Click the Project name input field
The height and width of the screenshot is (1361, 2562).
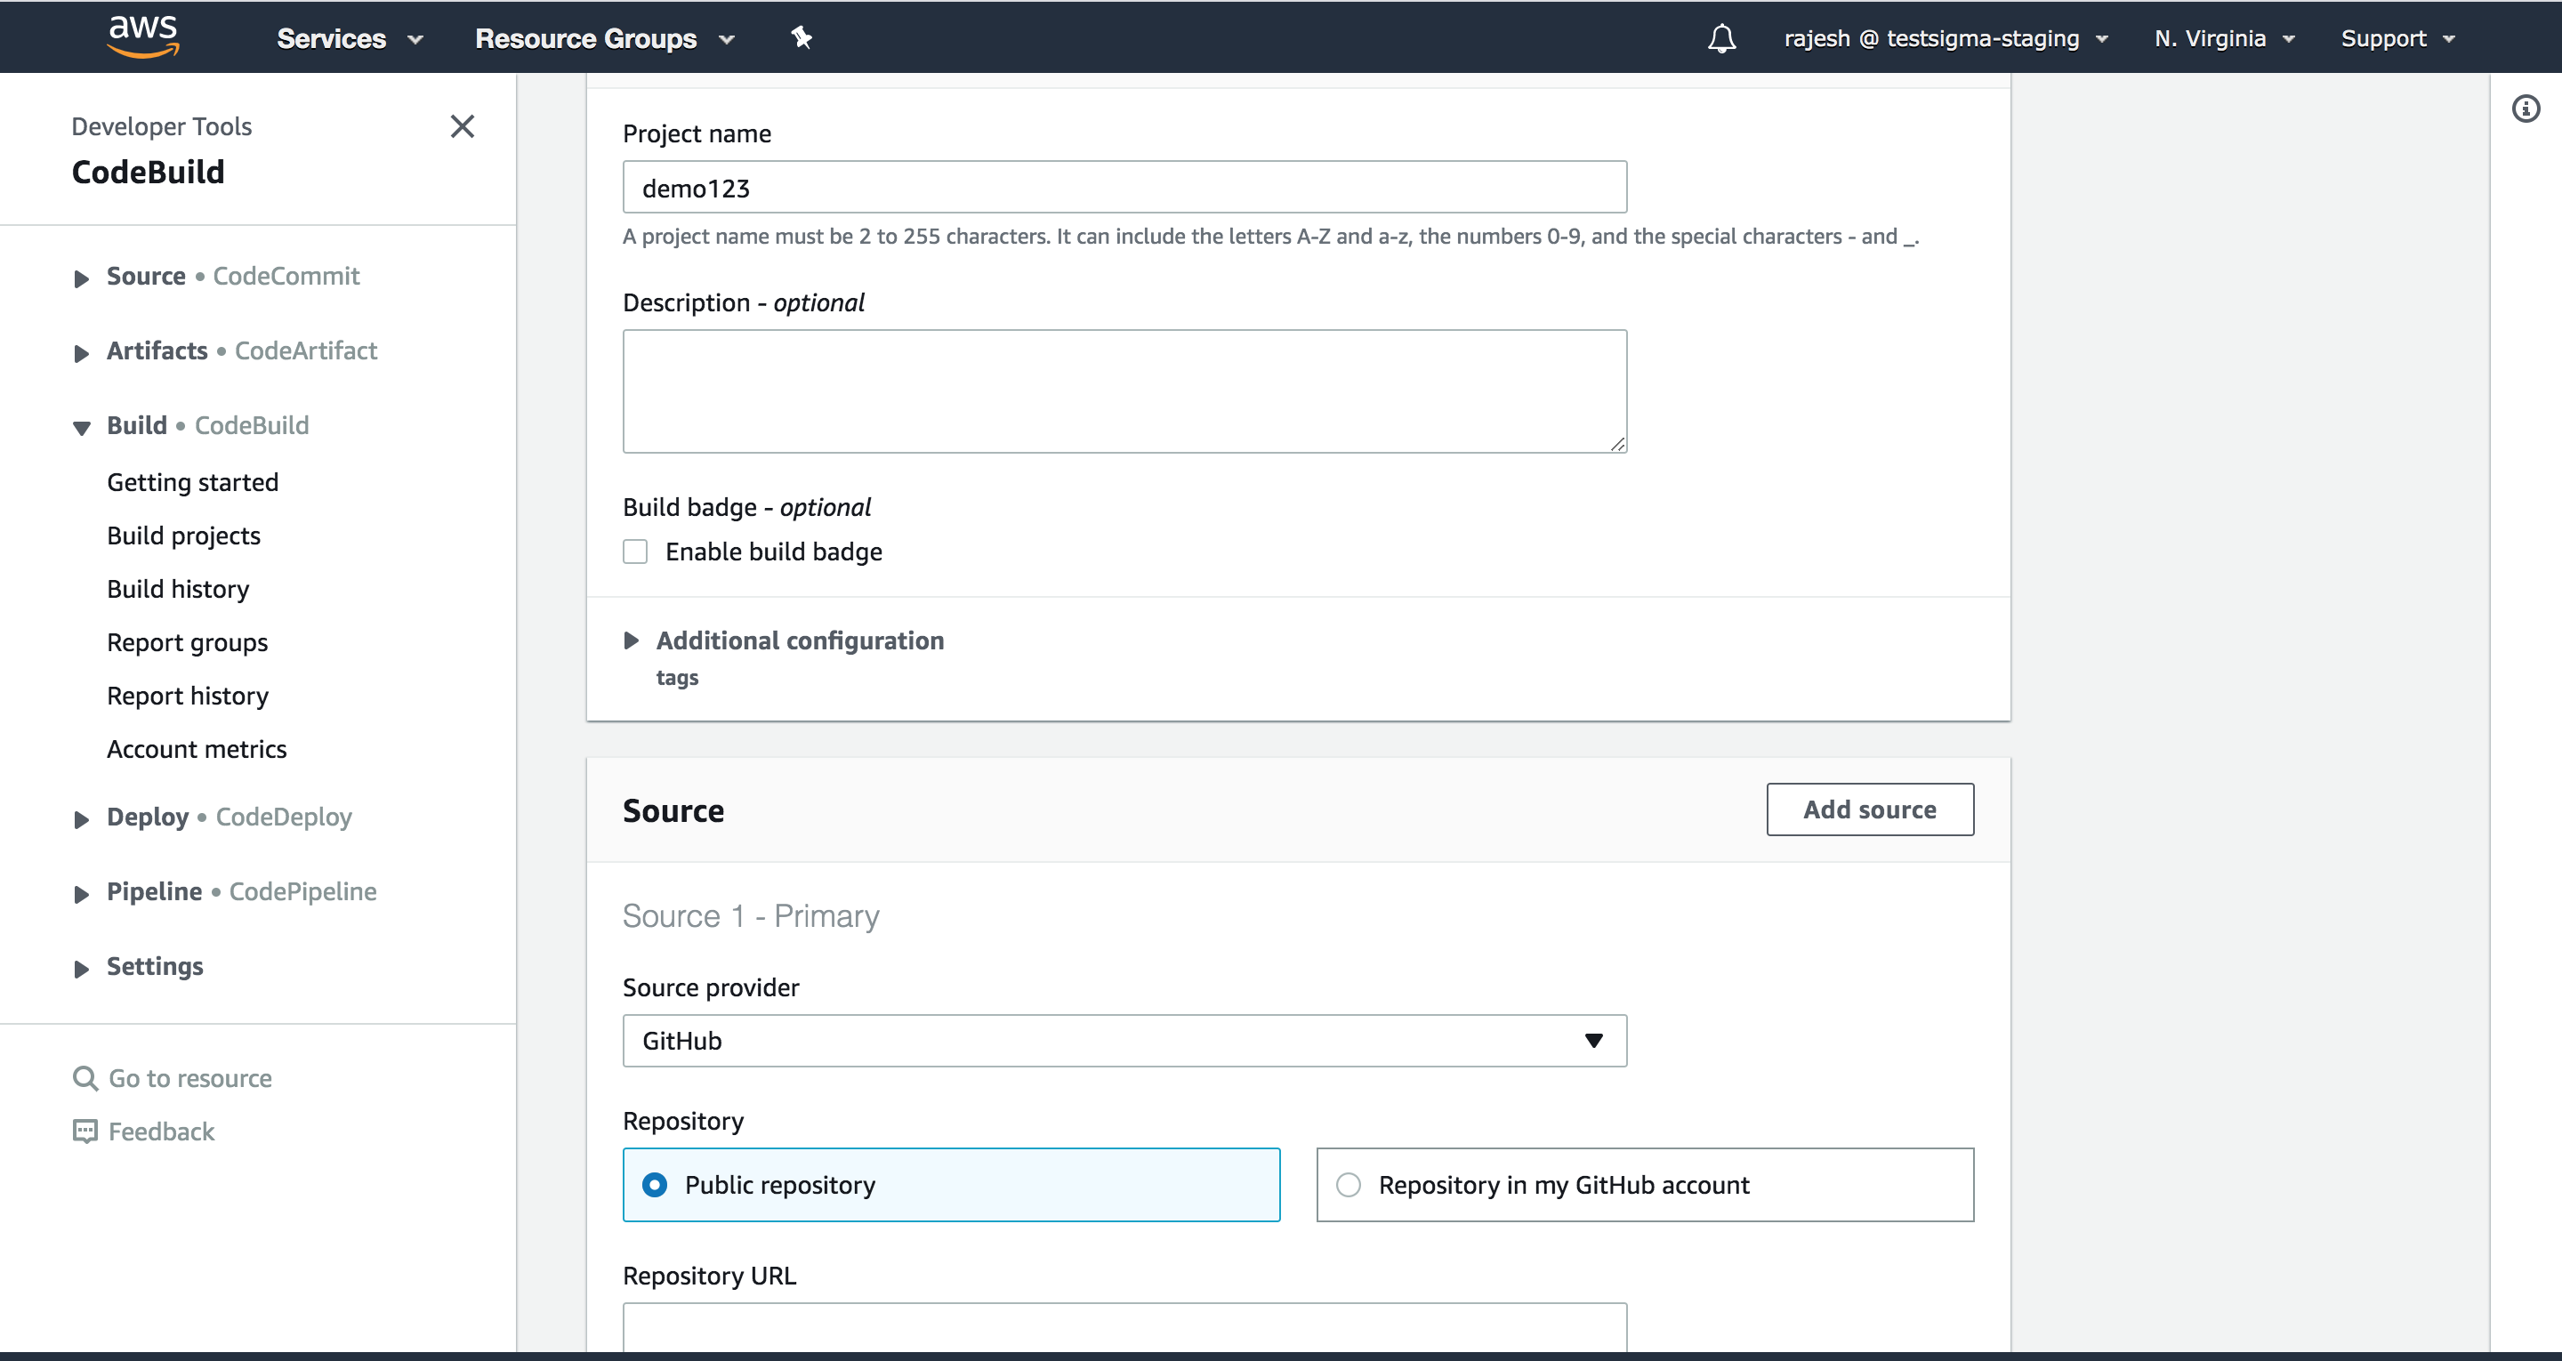tap(1124, 188)
